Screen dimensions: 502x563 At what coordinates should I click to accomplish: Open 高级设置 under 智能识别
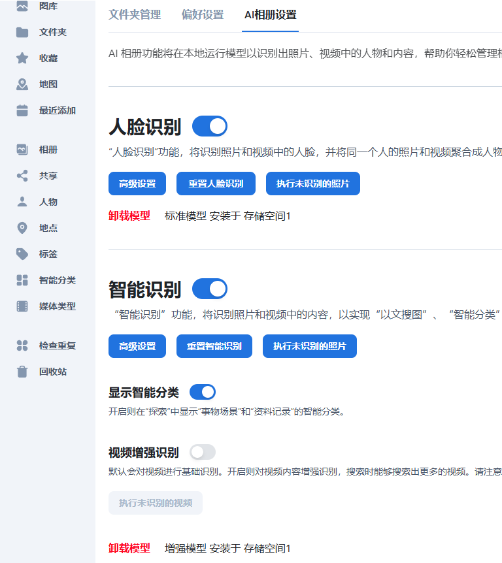tap(137, 346)
